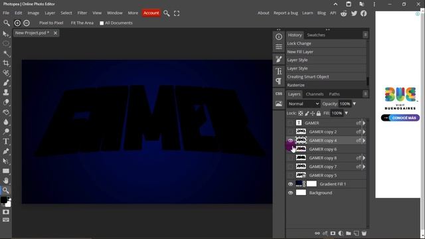
Task: Create a new layer icon
Action: pyautogui.click(x=356, y=233)
